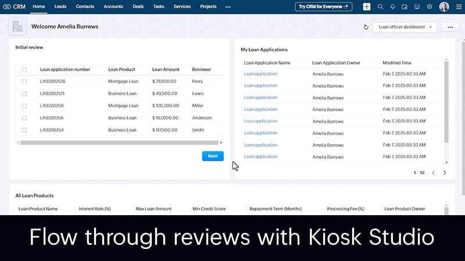Open the user profile avatar
This screenshot has height=261, width=465.
click(444, 6)
